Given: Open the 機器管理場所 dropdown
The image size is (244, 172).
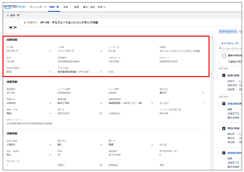Looking at the screenshot, I should [x=131, y=103].
